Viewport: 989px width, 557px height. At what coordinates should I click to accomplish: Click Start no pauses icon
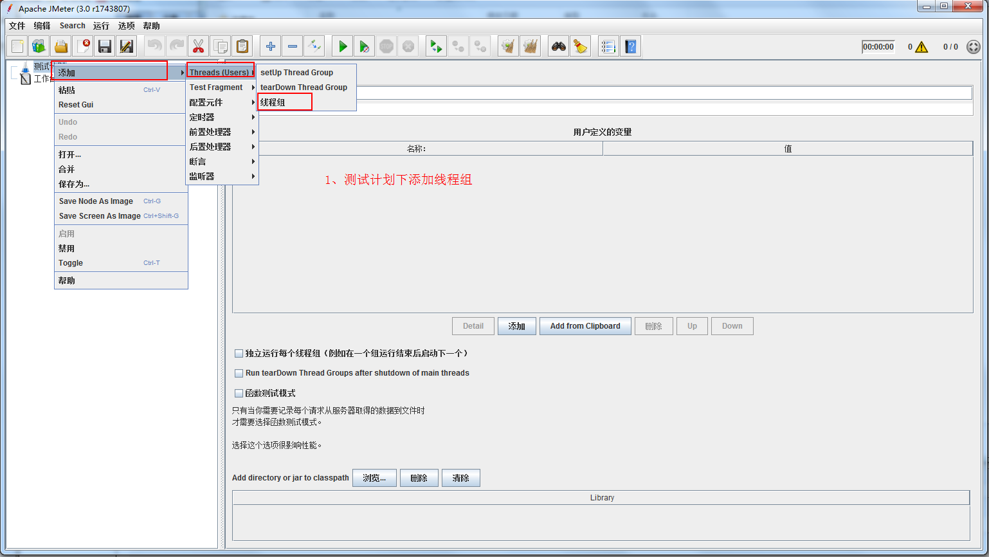365,46
